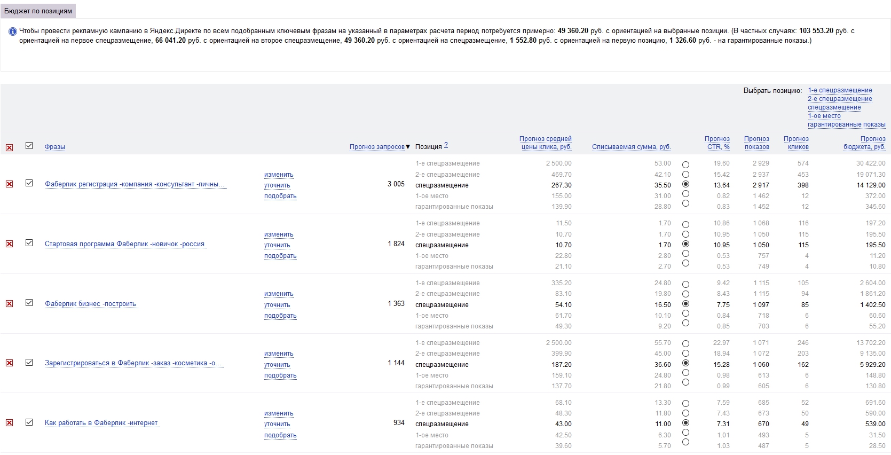Uncheck the Как работать в Фаберлик checkbox
This screenshot has height=455, width=891.
[29, 422]
